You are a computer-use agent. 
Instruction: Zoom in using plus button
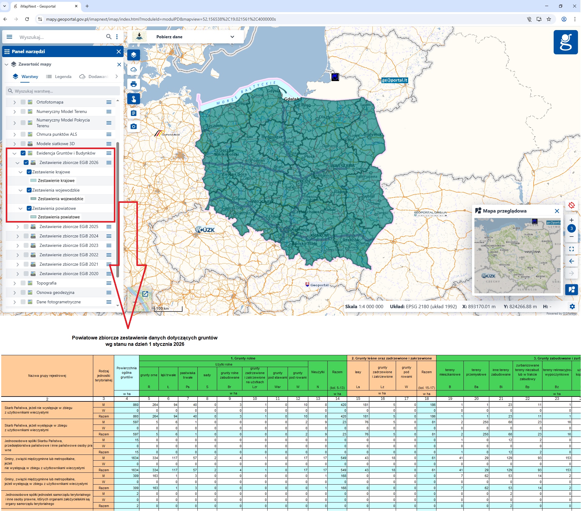(x=572, y=220)
